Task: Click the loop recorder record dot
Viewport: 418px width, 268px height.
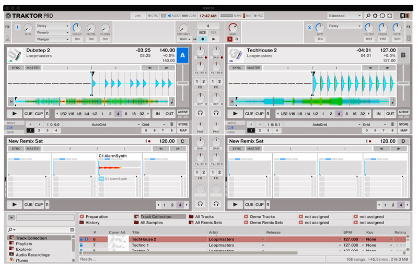Action: (x=203, y=39)
